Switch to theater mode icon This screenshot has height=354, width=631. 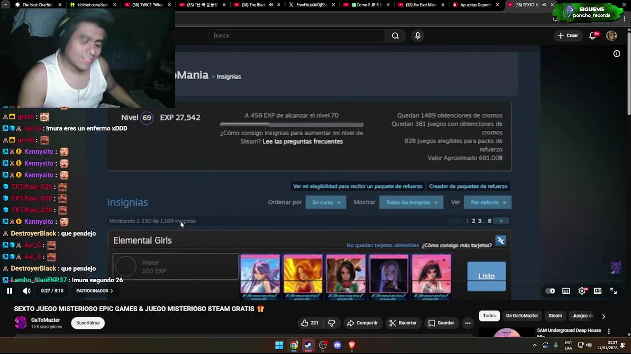[x=597, y=291]
